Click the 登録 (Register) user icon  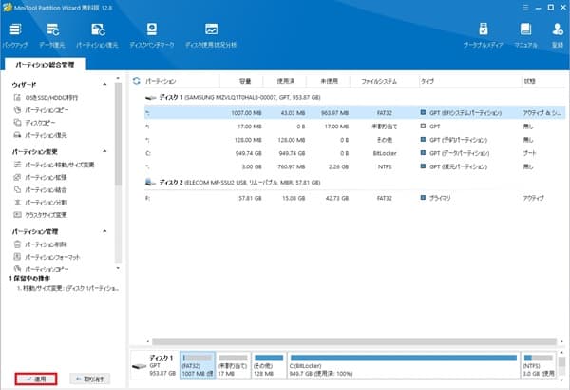558,35
